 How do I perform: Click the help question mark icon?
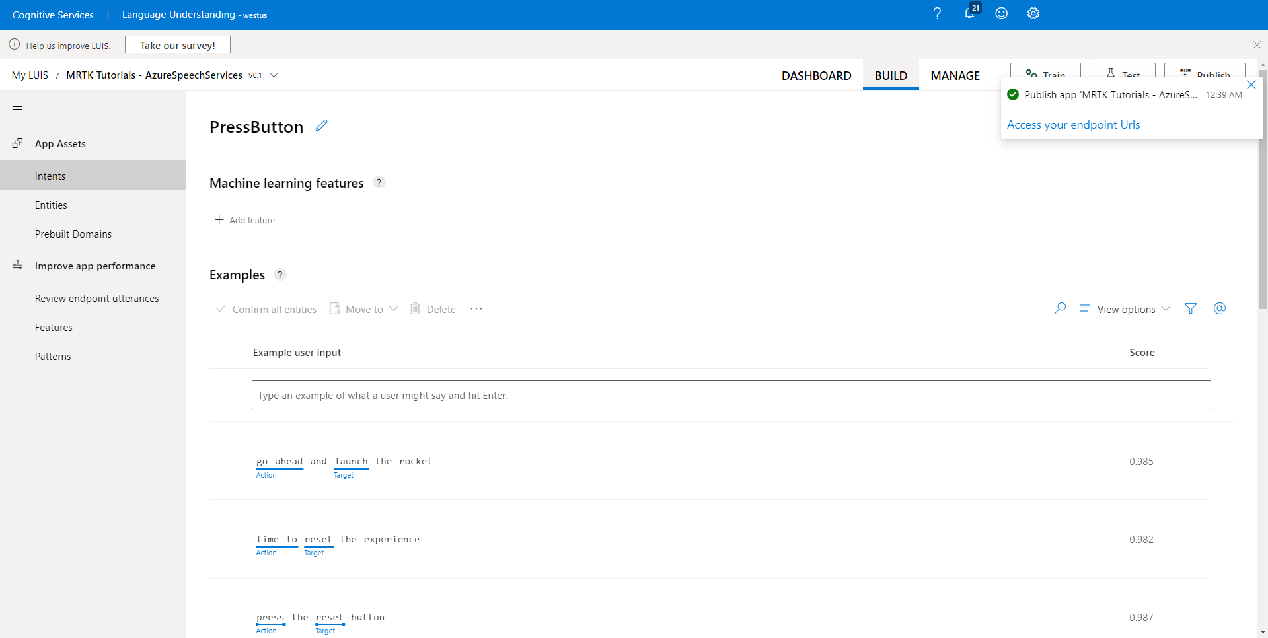click(937, 13)
